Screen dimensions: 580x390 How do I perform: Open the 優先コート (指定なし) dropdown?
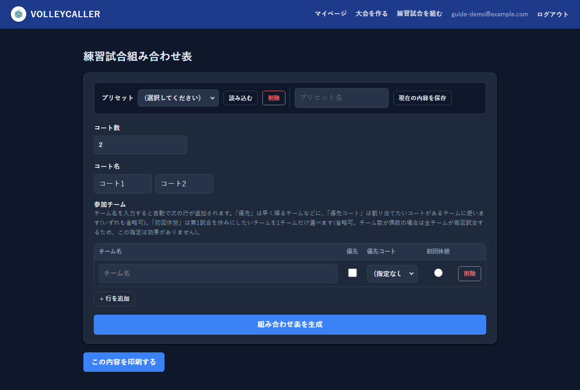click(392, 273)
